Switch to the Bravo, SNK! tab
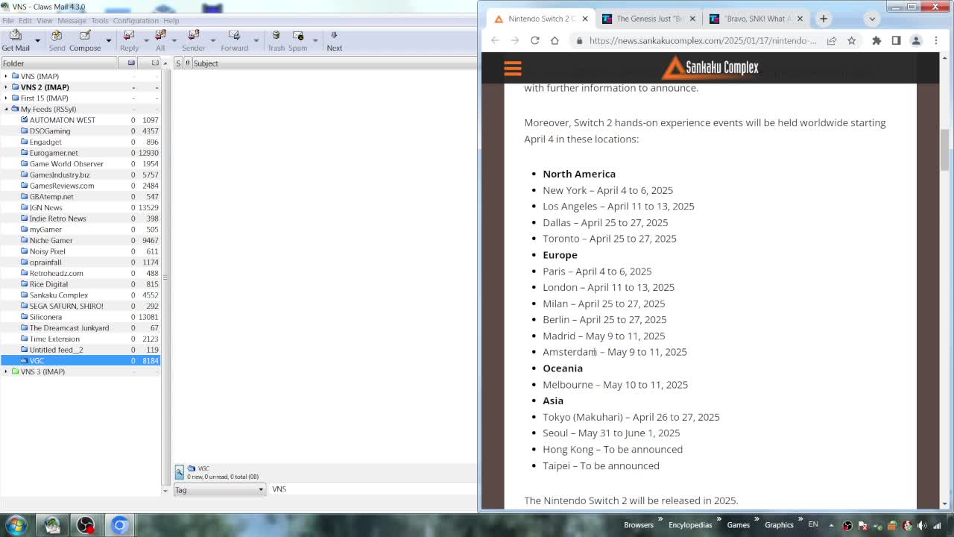 pyautogui.click(x=756, y=19)
